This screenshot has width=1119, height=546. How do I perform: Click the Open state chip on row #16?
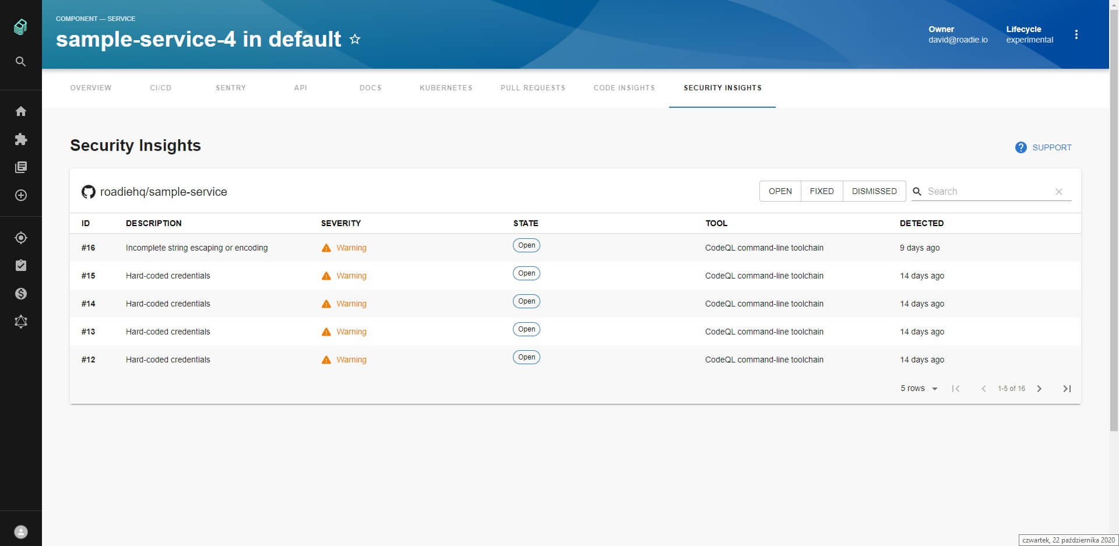[526, 245]
